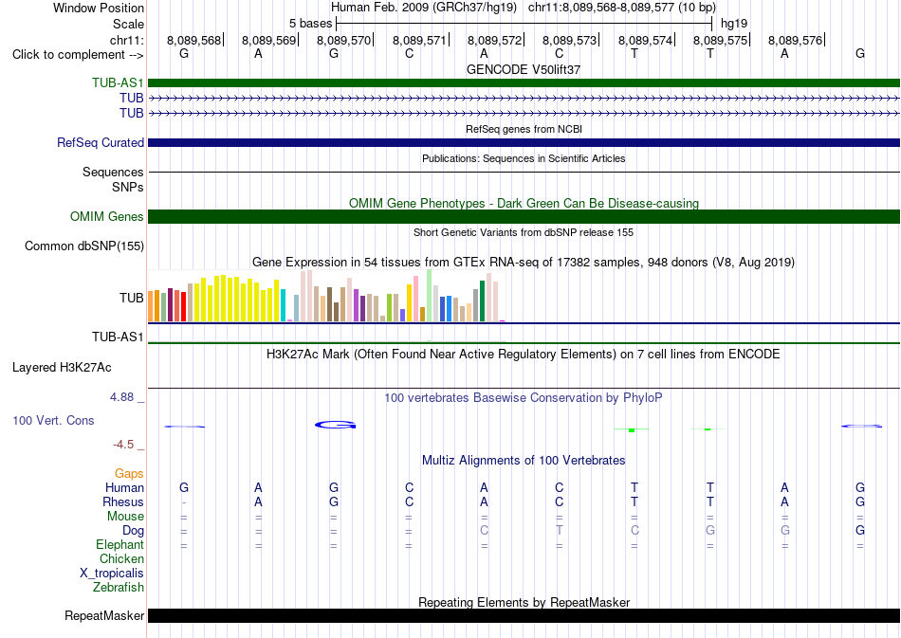Image resolution: width=901 pixels, height=638 pixels.
Task: Click the black RepeatMasker track bar
Action: point(524,615)
